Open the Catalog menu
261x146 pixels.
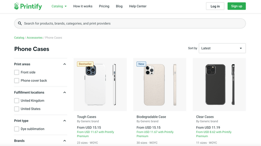point(59,6)
